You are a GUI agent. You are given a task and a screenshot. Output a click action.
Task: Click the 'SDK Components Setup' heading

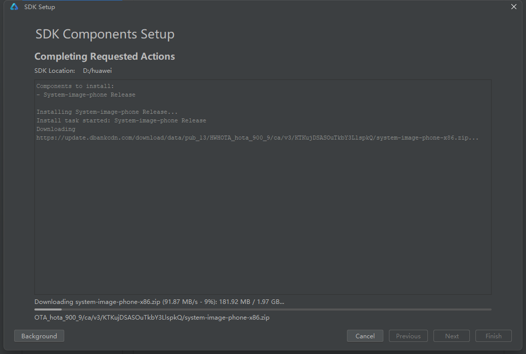(x=105, y=34)
